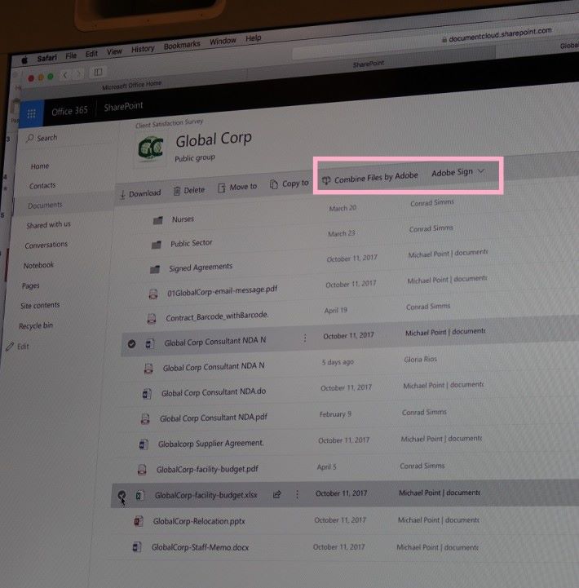
Task: Deselect the checked Global Corp Consultant NDA row
Action: click(131, 343)
